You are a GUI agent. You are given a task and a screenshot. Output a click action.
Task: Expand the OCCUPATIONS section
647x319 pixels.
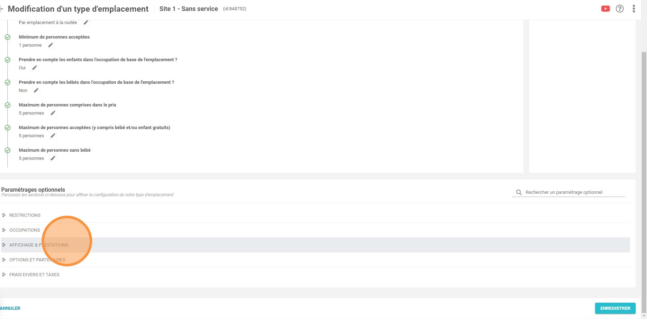click(315, 230)
